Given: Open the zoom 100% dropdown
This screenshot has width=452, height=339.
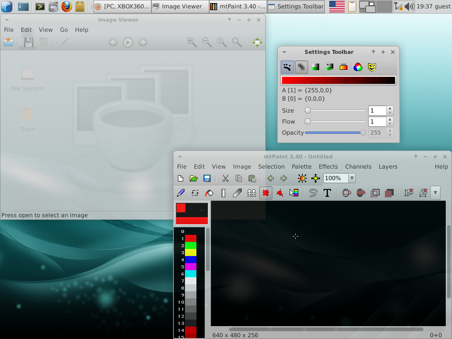Looking at the screenshot, I should click(352, 178).
